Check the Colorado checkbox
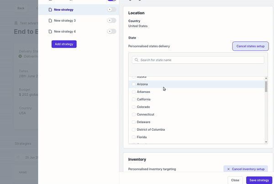Image resolution: width=274 pixels, height=184 pixels. tap(134, 107)
